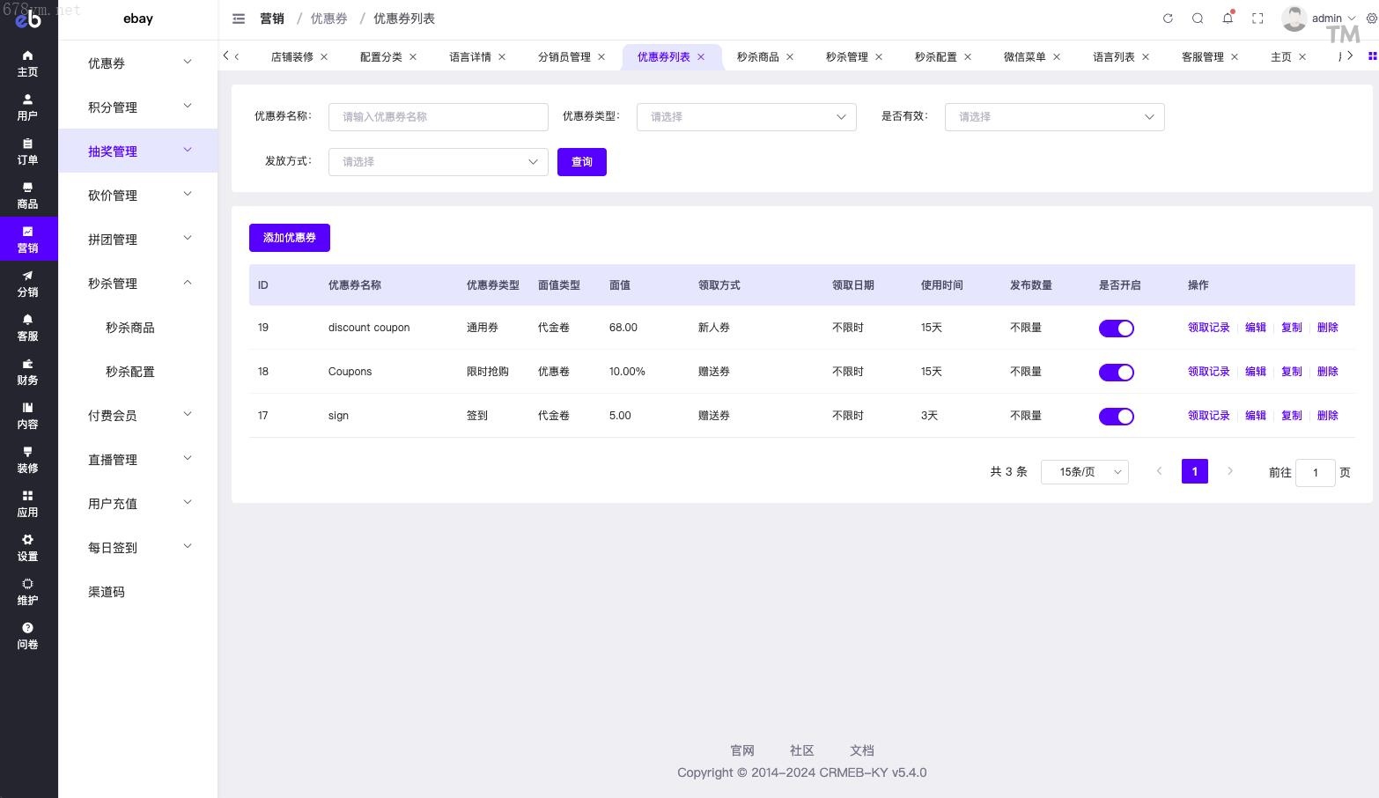
Task: Disable the discount coupon toggle switch
Action: coord(1116,329)
